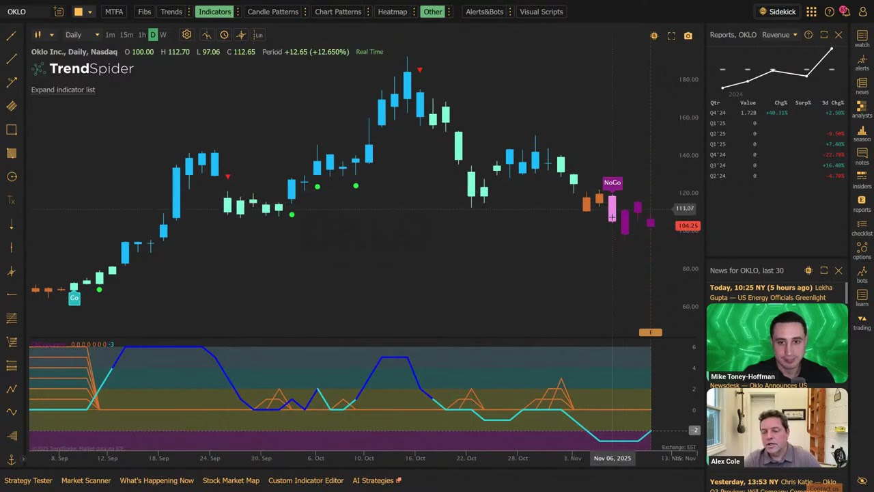
Task: Open the Indicators options menu dots
Action: 238,12
